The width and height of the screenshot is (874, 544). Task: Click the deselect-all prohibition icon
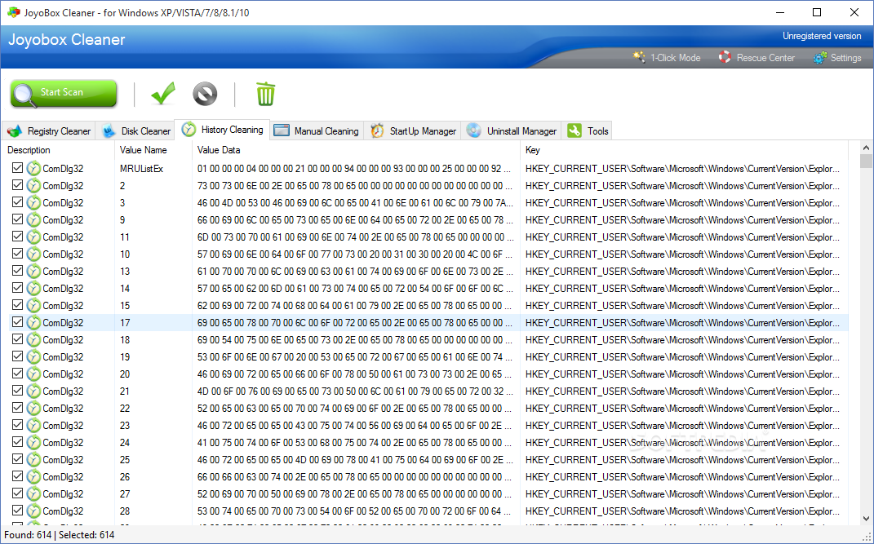click(205, 94)
